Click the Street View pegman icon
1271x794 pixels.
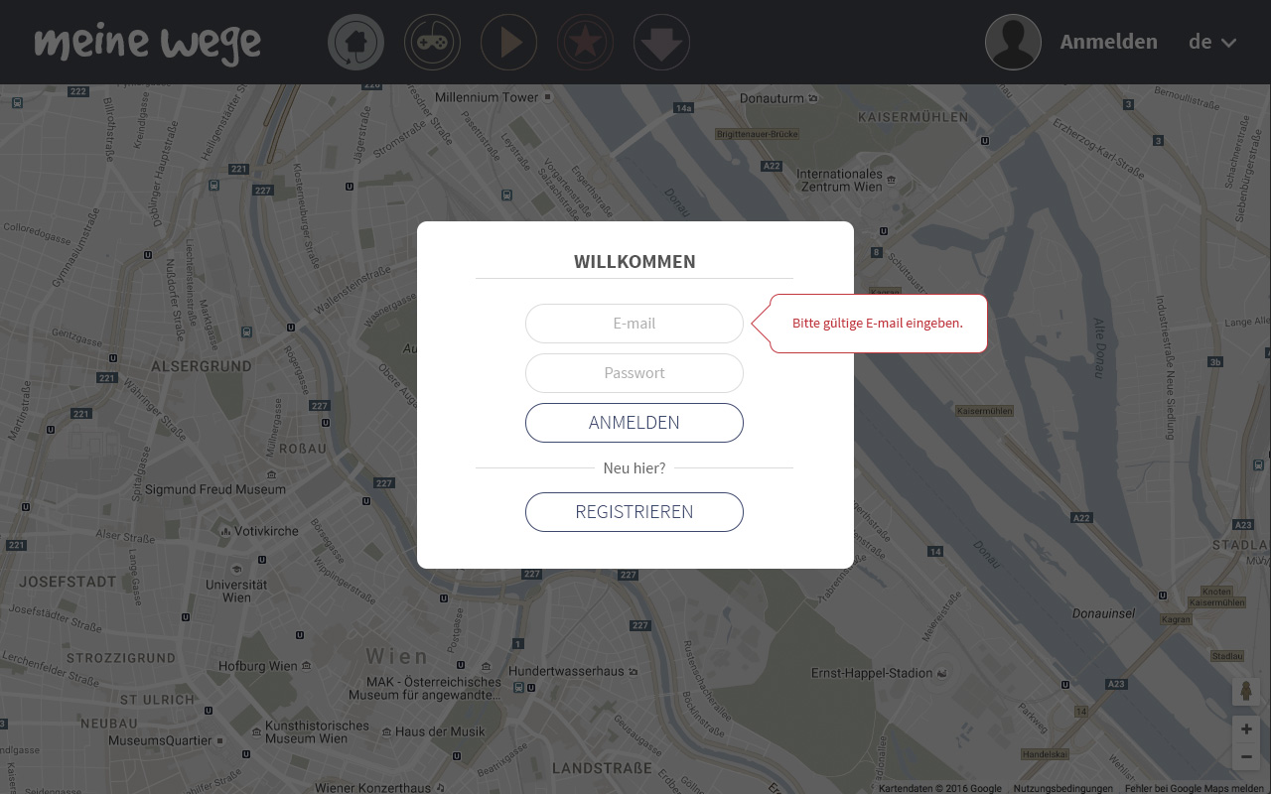click(x=1246, y=692)
